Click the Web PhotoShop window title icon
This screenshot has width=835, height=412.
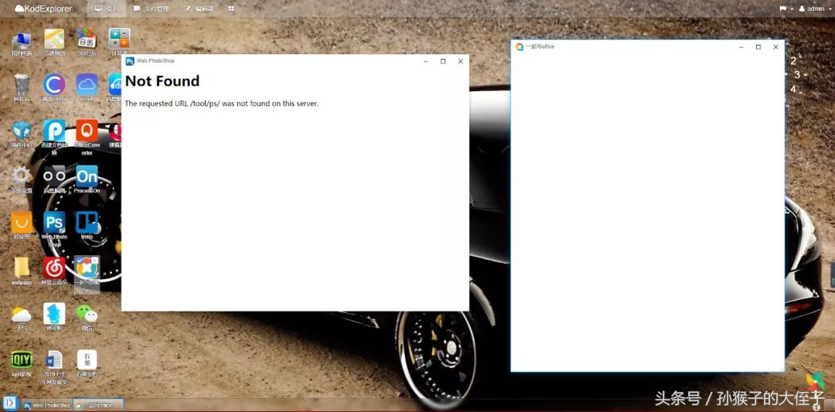tap(129, 61)
